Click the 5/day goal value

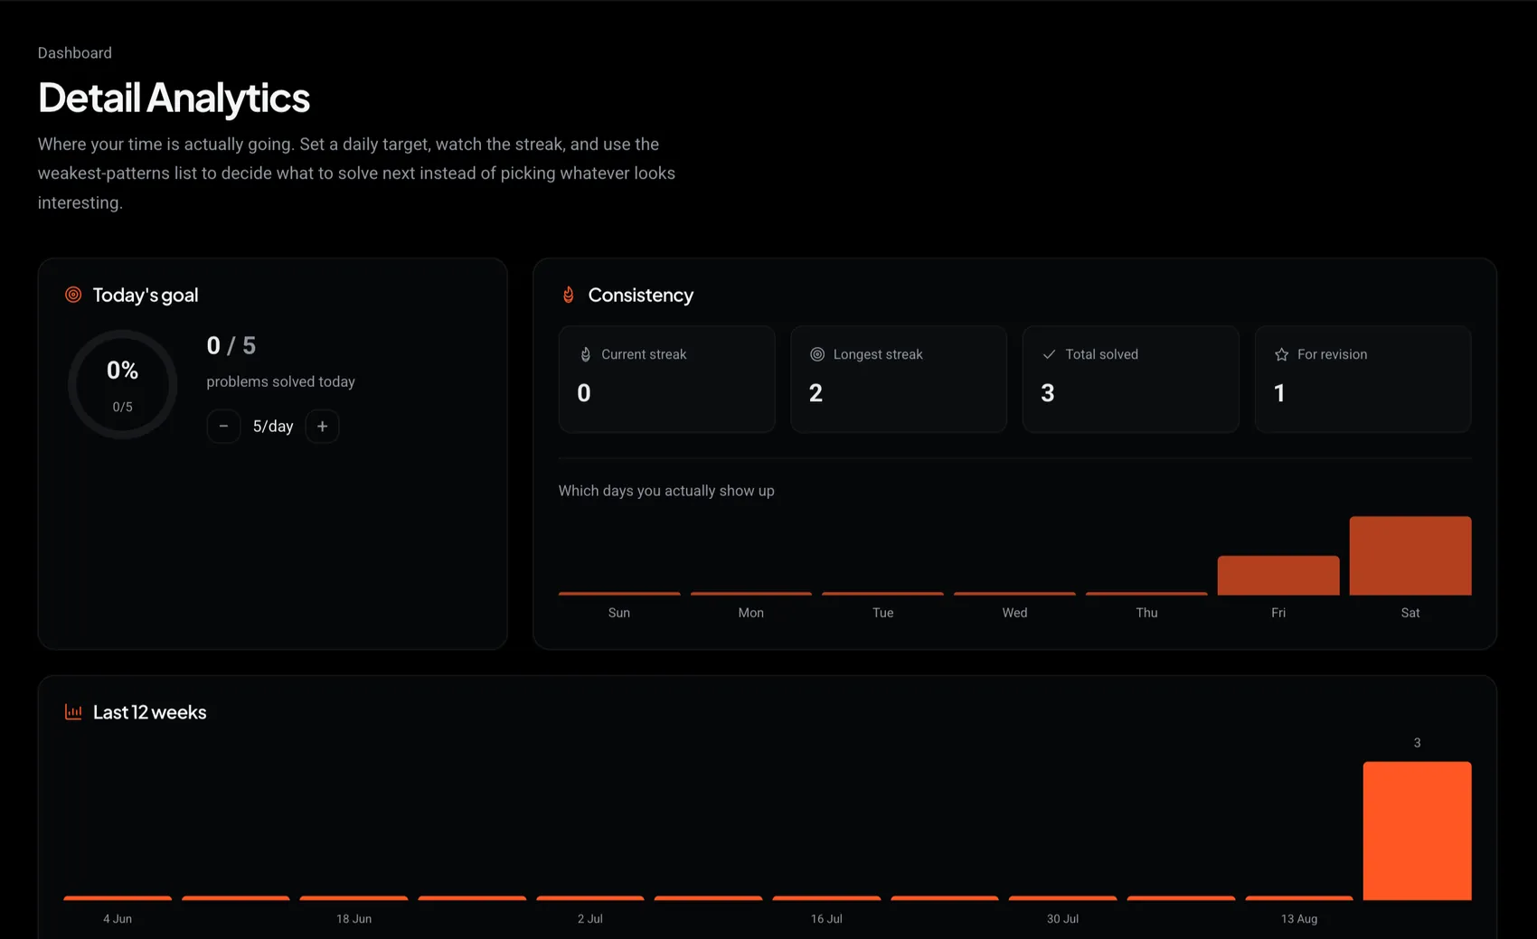(x=273, y=426)
